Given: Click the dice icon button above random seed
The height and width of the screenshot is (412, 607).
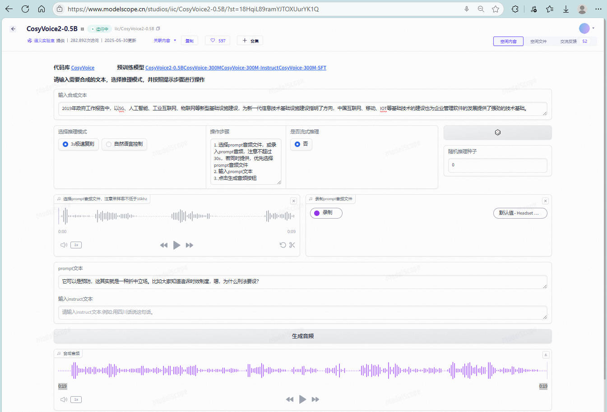Looking at the screenshot, I should pos(497,133).
